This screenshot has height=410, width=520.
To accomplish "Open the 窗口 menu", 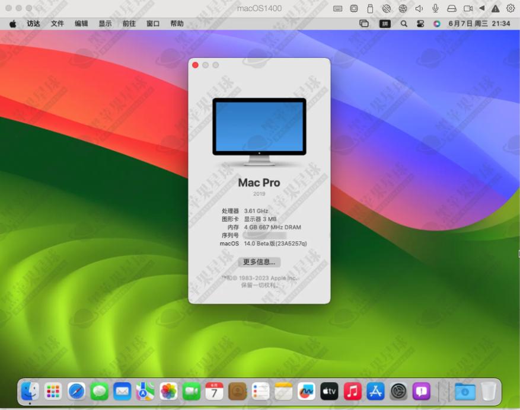I will coord(153,24).
